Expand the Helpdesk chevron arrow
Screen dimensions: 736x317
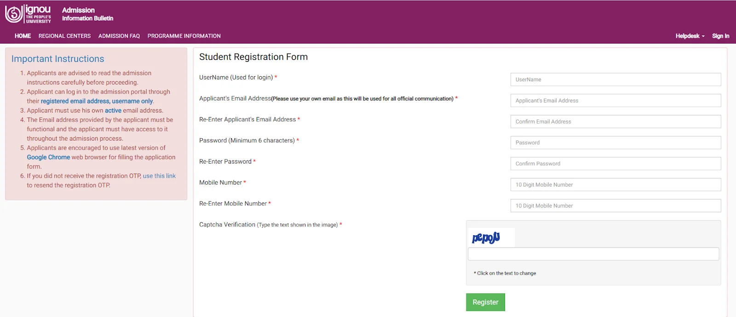[x=702, y=36]
